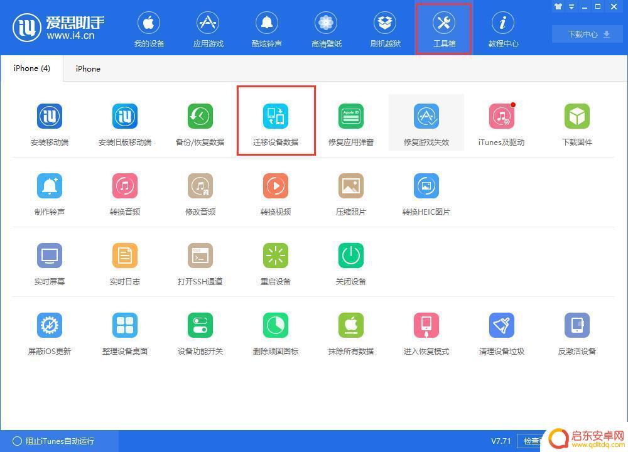
Task: Switch to 教程中心 section
Action: (x=503, y=30)
